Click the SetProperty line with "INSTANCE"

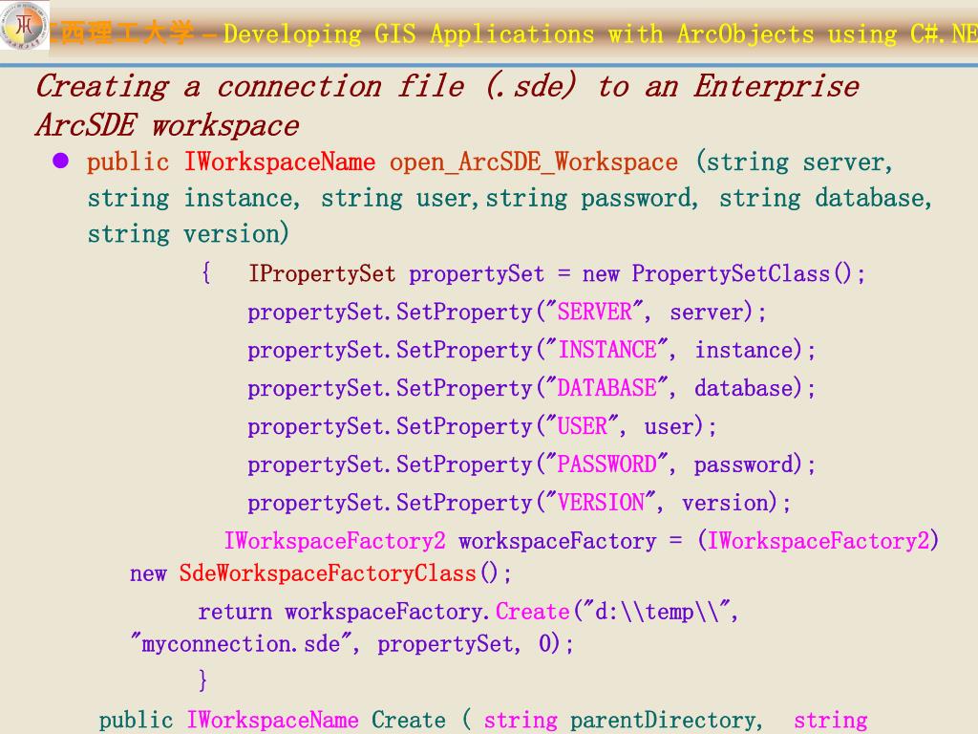pyautogui.click(x=531, y=350)
